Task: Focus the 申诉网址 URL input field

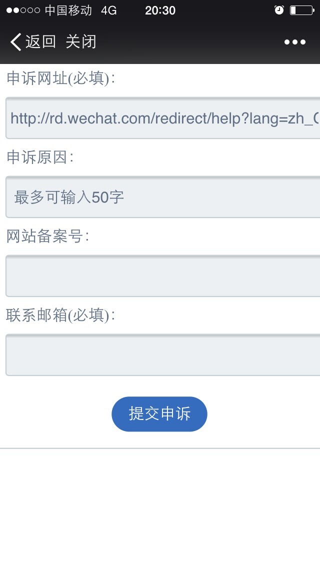Action: 162,118
